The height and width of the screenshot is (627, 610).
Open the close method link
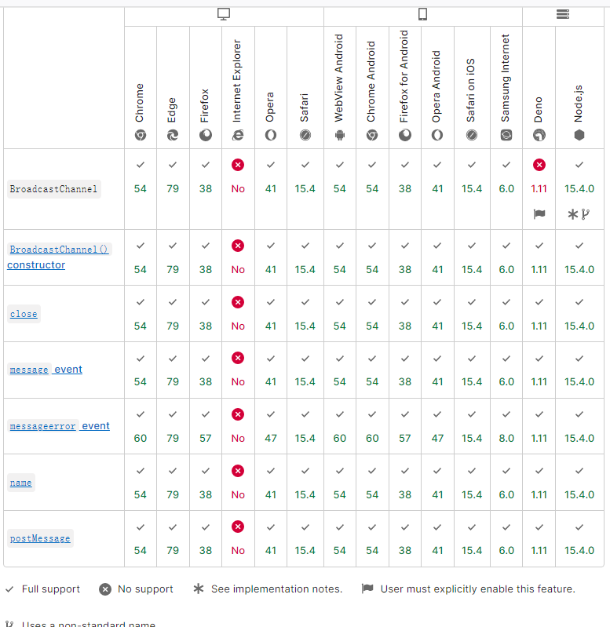click(24, 314)
